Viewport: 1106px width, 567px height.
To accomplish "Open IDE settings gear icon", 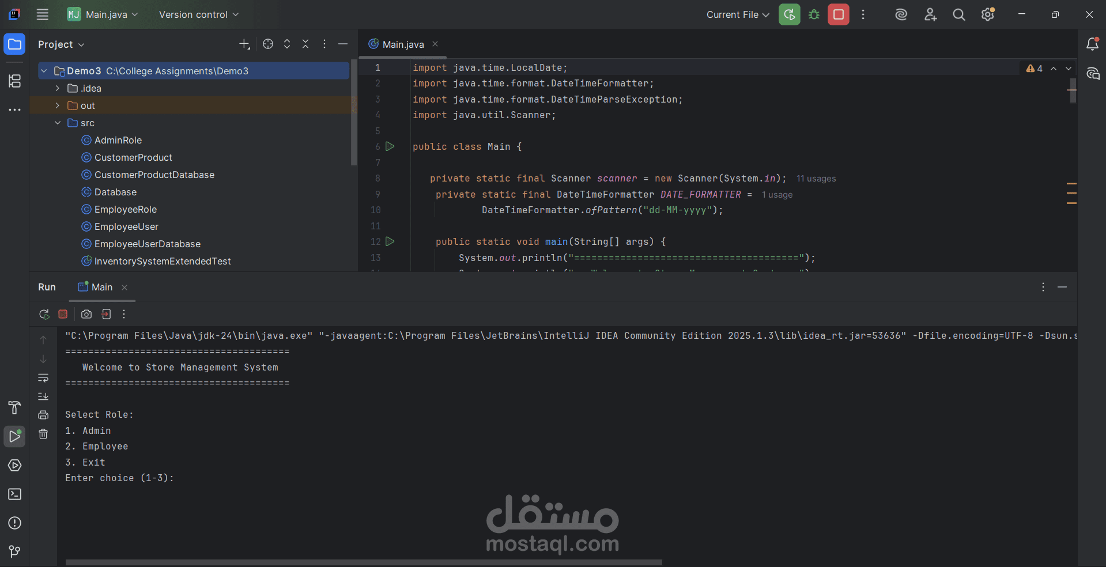I will (988, 14).
